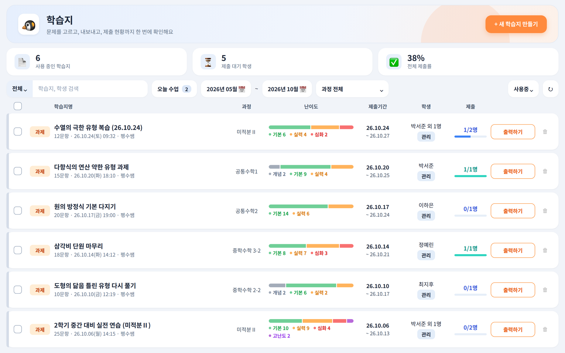Click the 고난도 2 difficulty label
This screenshot has width=565, height=353.
point(279,336)
